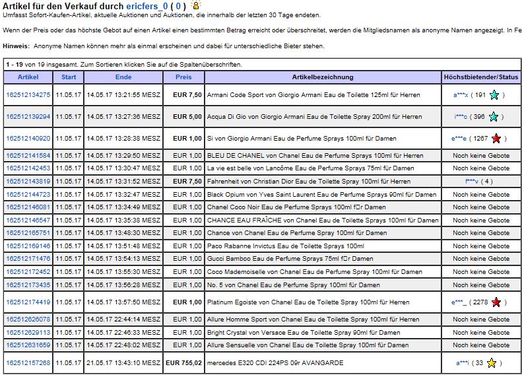522x375 pixels.
Task: Click the La vie est belle description
Action: pyautogui.click(x=310, y=168)
